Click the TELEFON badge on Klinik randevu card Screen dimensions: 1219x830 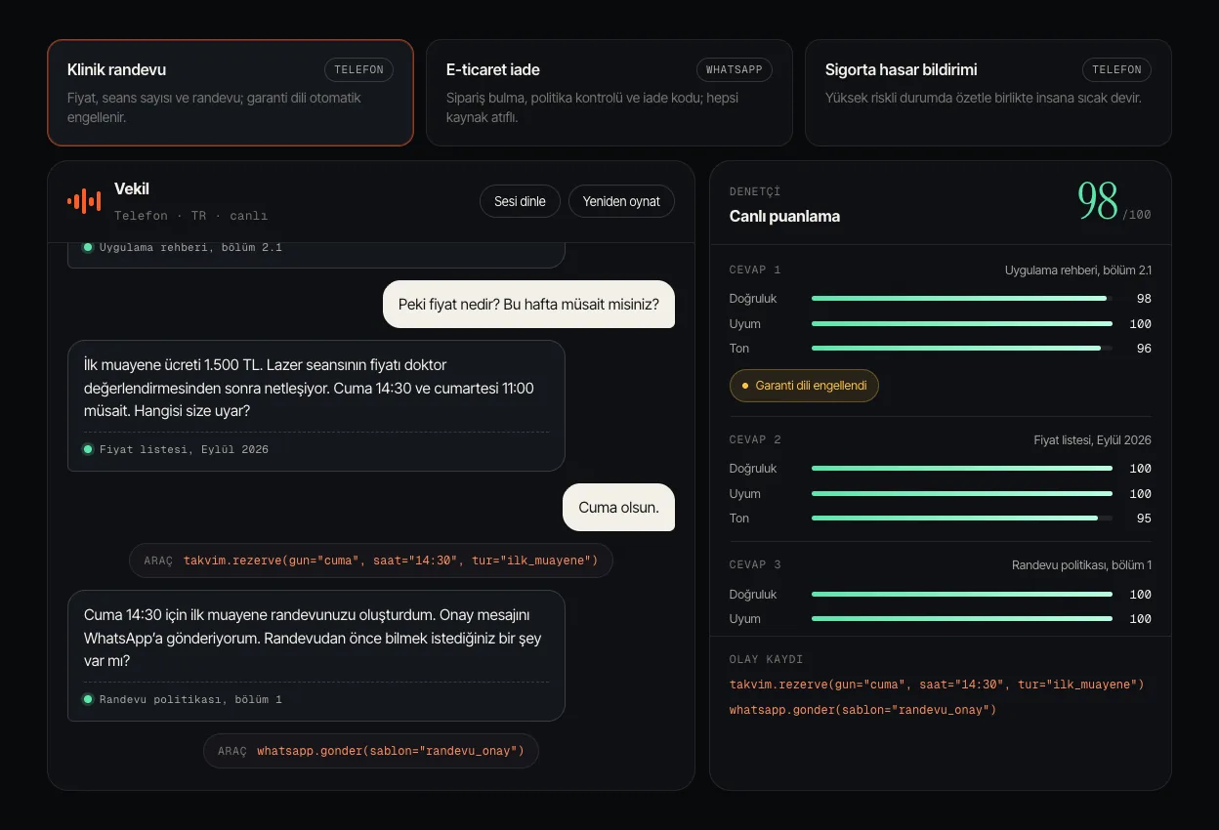pyautogui.click(x=358, y=70)
